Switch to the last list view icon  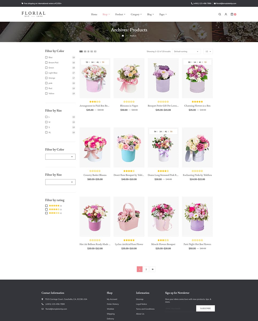[x=95, y=51]
